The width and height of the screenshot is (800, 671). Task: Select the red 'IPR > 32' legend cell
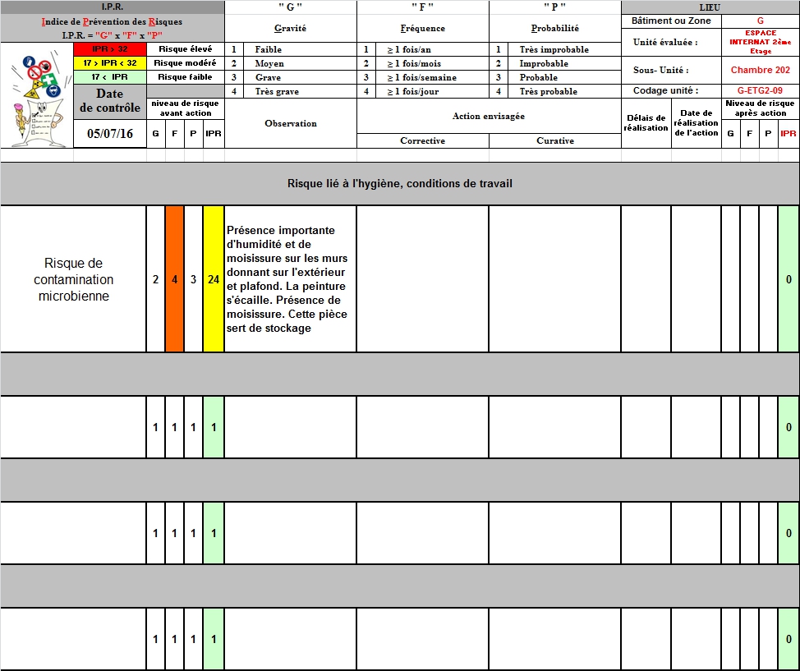(109, 49)
